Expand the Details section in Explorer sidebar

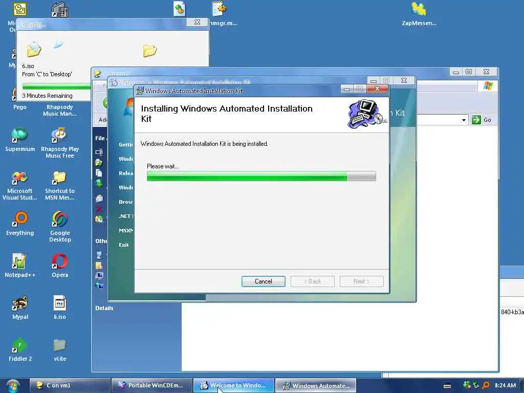(104, 308)
